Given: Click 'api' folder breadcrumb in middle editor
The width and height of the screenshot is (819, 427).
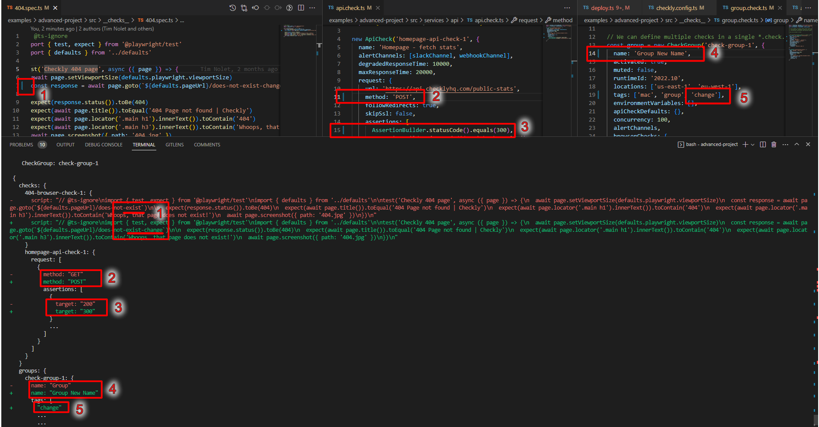Looking at the screenshot, I should click(x=454, y=20).
